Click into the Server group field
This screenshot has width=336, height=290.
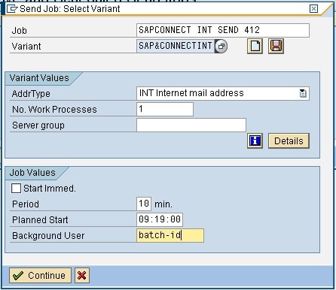pyautogui.click(x=191, y=125)
